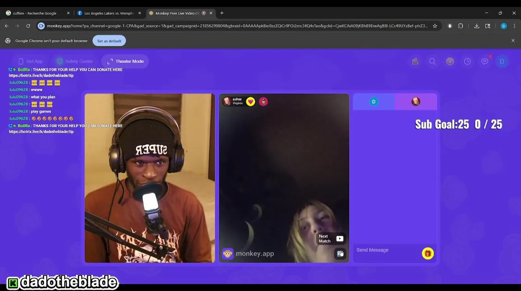Open the D profile avatar in Monkey header
Viewport: 521px width, 291px height.
tap(502, 61)
